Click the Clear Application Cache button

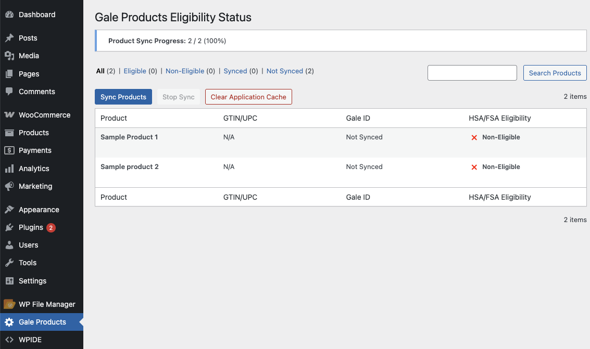tap(248, 97)
